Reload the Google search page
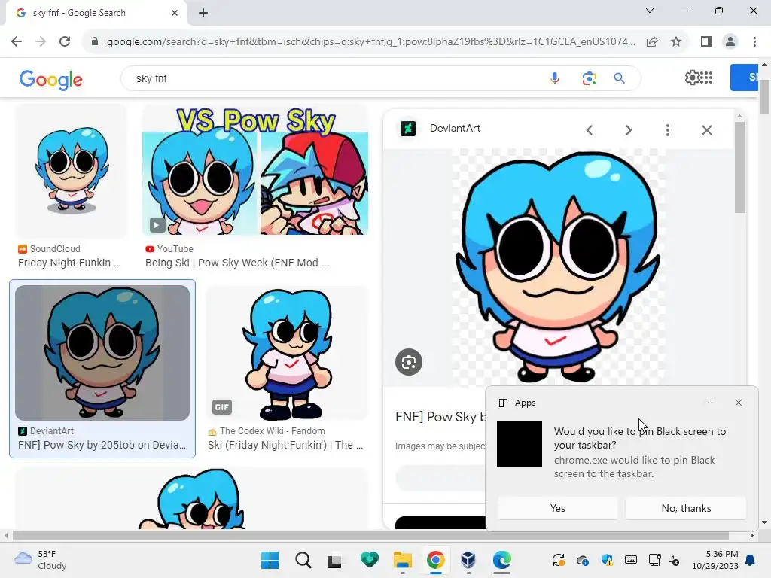Image resolution: width=771 pixels, height=578 pixels. point(65,41)
